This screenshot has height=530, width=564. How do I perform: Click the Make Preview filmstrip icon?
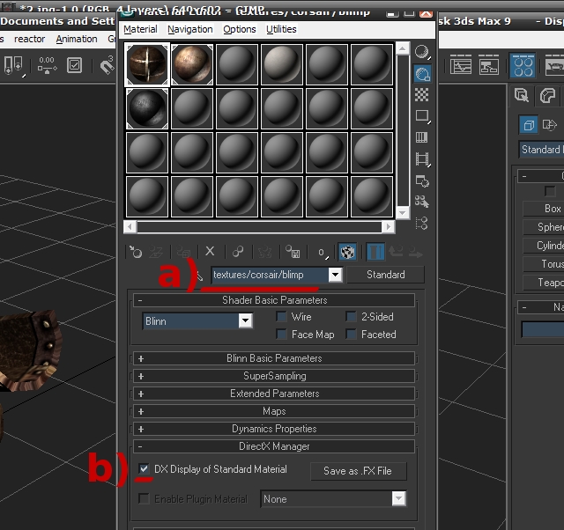click(422, 159)
